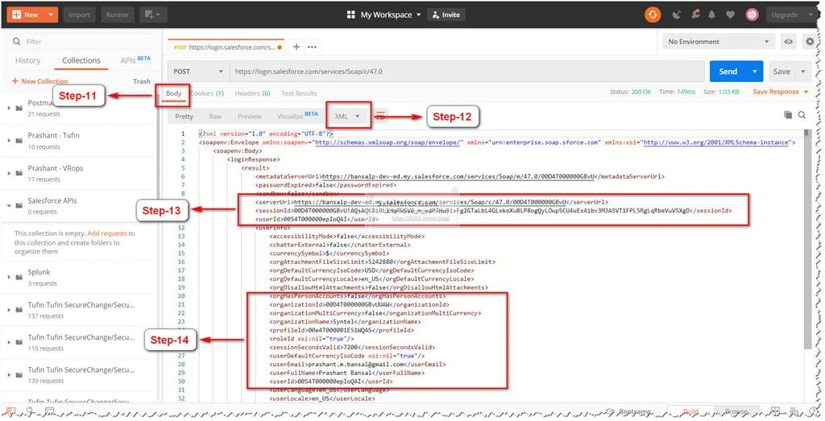
Task: Switch to Collections tab
Action: coord(81,60)
